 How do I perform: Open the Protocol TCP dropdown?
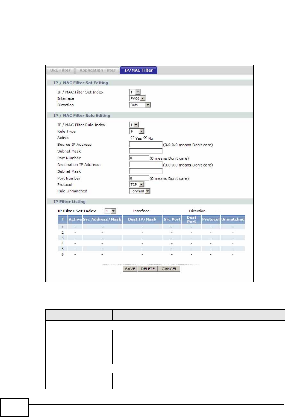[136, 184]
